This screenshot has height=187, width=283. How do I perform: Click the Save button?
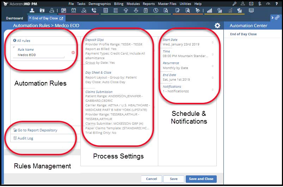[174, 179]
